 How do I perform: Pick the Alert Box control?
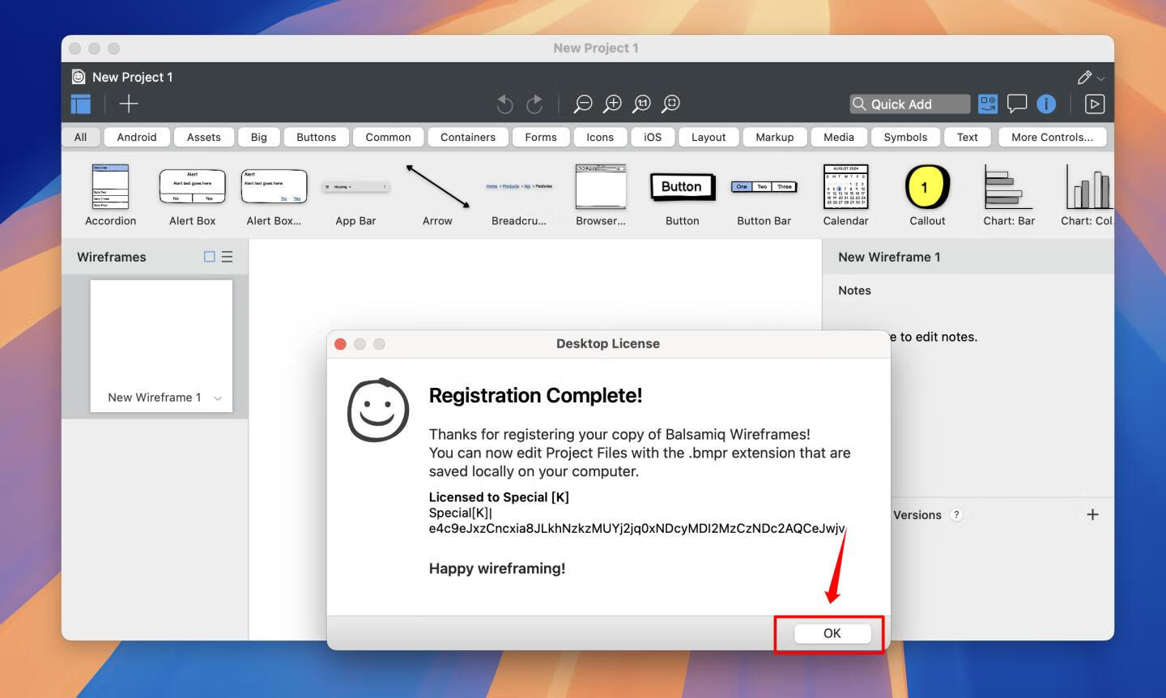pyautogui.click(x=193, y=195)
